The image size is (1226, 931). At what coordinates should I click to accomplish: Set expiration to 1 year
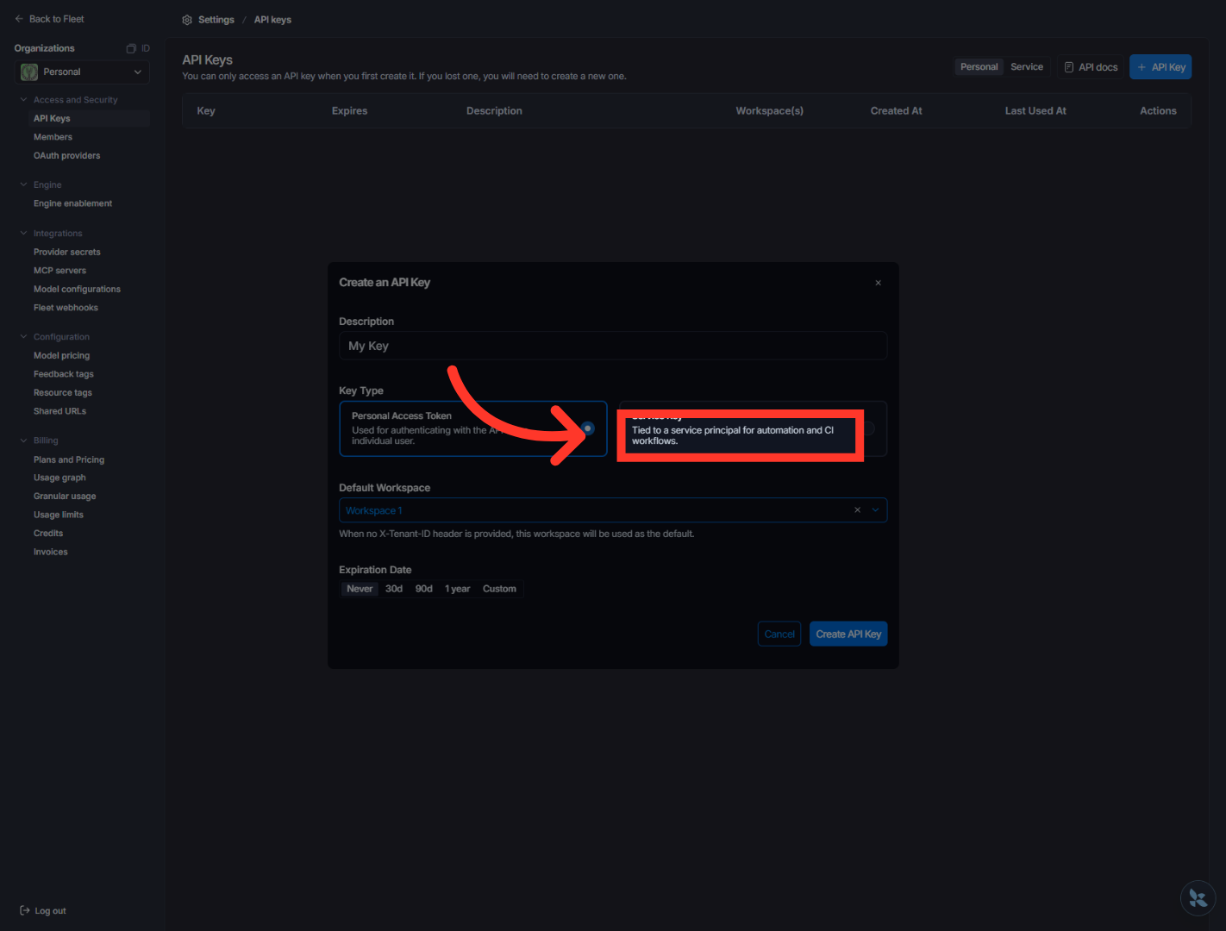[458, 589]
